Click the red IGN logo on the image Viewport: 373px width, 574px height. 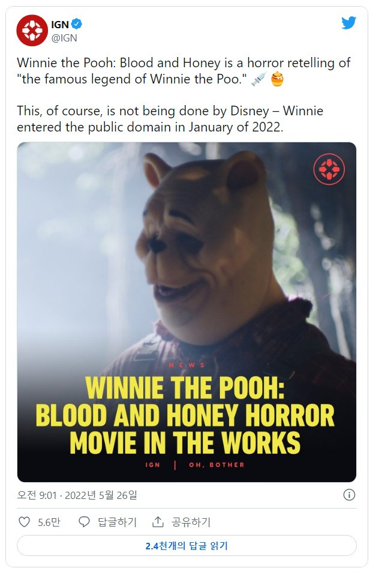pyautogui.click(x=329, y=169)
